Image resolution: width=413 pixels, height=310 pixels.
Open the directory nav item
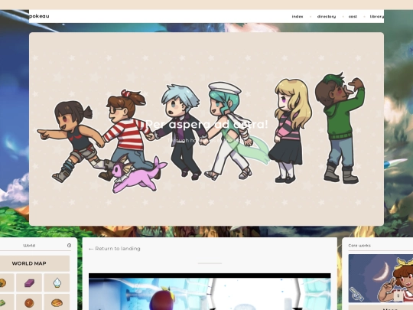point(327,16)
